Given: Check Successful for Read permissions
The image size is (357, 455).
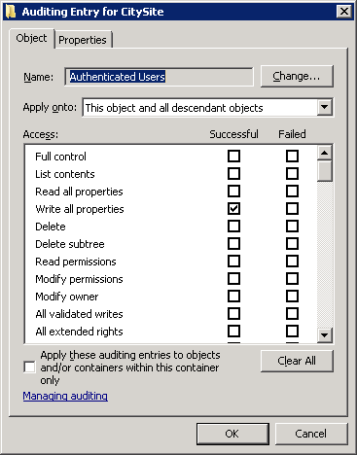Looking at the screenshot, I should (x=233, y=262).
